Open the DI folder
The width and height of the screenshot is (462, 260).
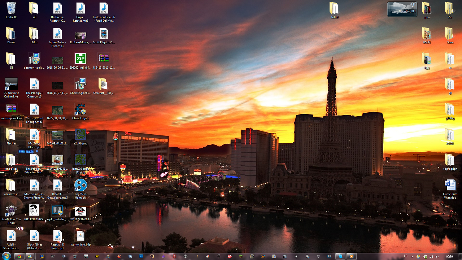11,61
